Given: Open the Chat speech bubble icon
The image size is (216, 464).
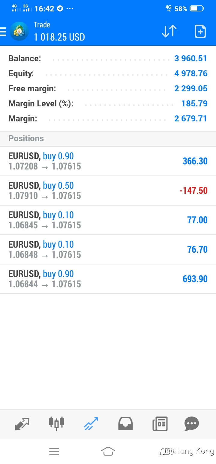Looking at the screenshot, I should click(x=192, y=424).
